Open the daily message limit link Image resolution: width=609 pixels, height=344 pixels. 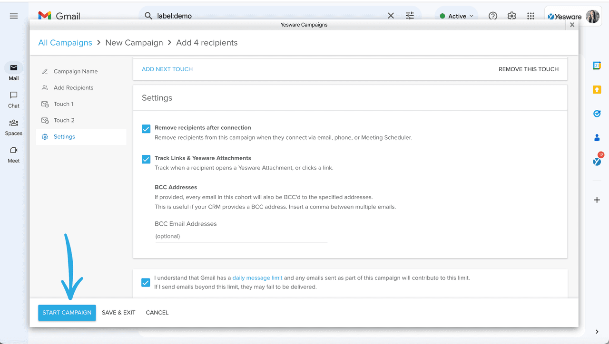point(257,278)
